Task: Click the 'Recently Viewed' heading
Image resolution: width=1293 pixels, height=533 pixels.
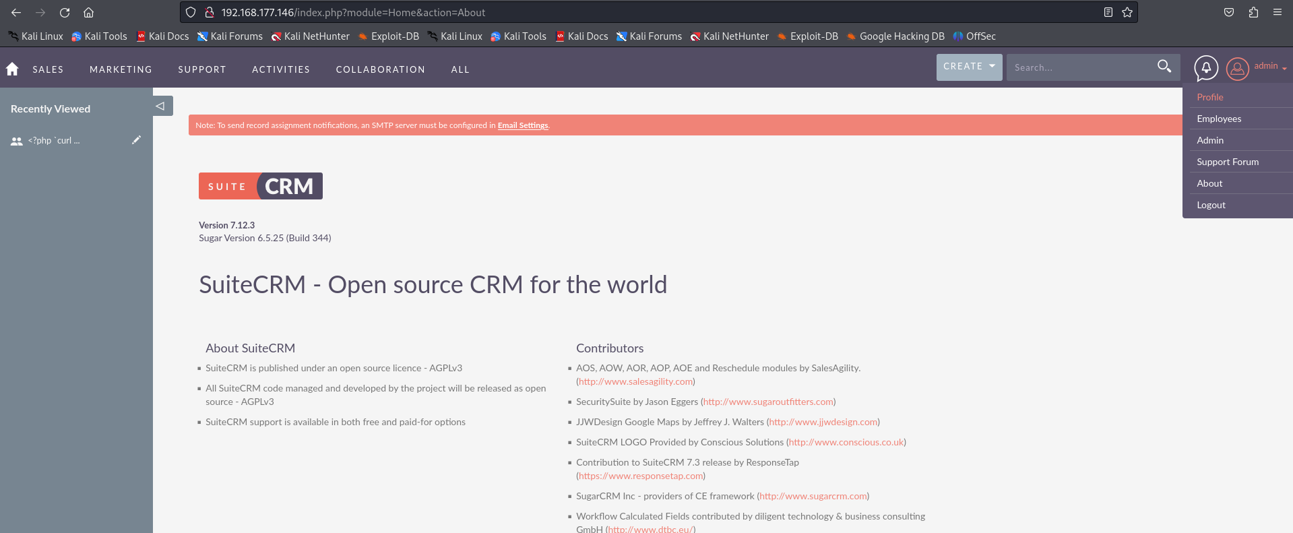Action: click(51, 108)
